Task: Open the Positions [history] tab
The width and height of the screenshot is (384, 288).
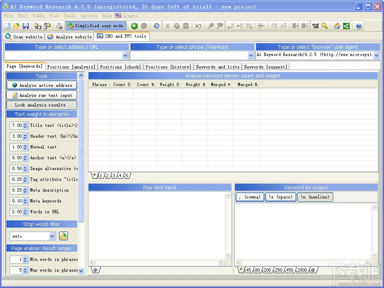Action: pyautogui.click(x=168, y=67)
